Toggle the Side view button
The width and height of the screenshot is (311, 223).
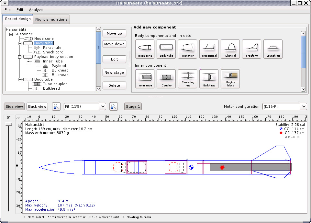point(14,106)
